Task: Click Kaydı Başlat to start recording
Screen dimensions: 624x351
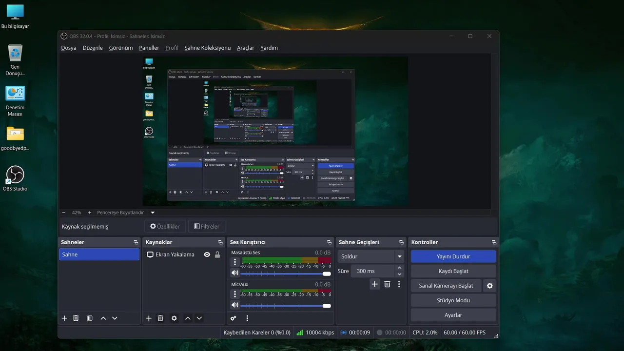Action: [x=453, y=271]
